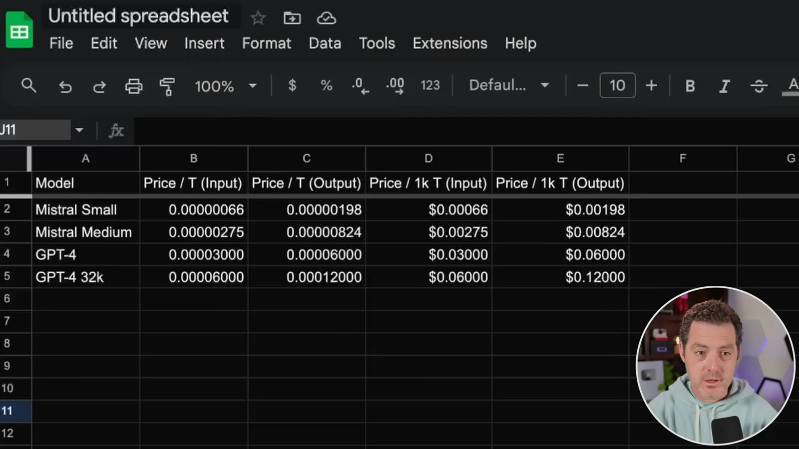799x449 pixels.
Task: Select the select-all corner box
Action: (x=15, y=159)
